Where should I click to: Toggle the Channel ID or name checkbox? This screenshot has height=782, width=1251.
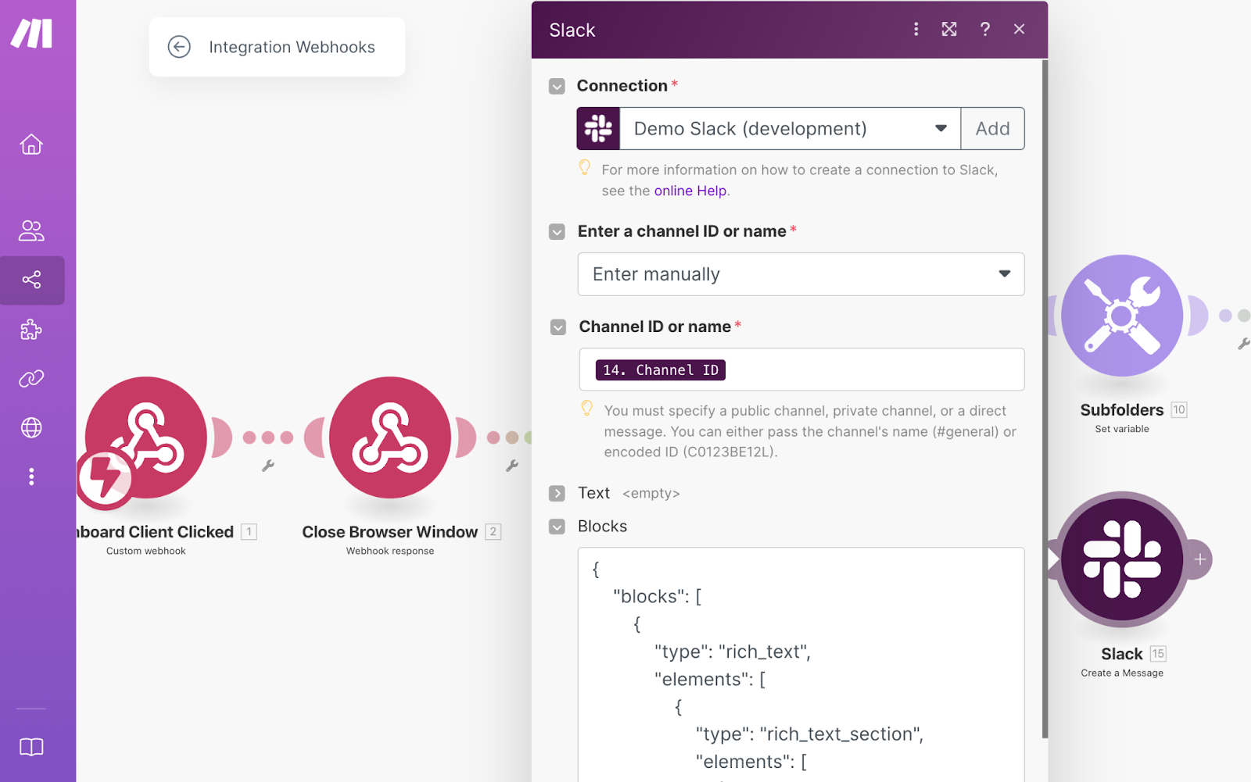point(557,327)
